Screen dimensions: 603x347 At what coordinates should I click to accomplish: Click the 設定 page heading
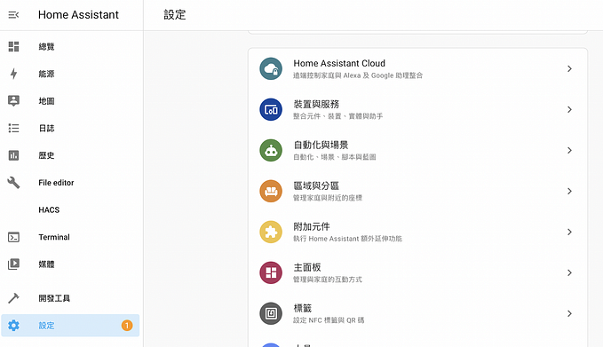175,14
